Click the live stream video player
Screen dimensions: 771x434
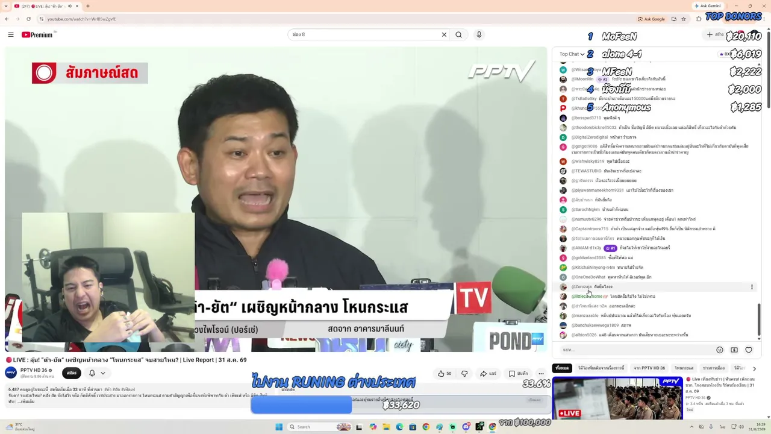point(276,200)
